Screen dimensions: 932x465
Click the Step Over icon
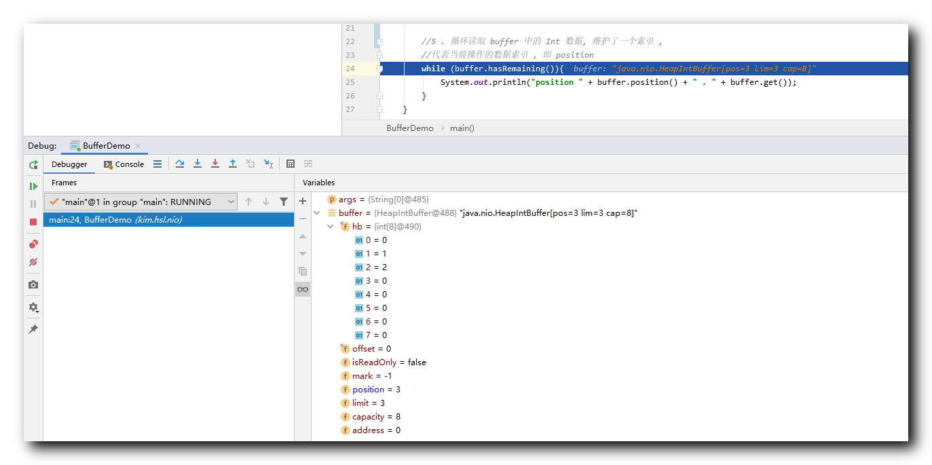click(x=180, y=164)
